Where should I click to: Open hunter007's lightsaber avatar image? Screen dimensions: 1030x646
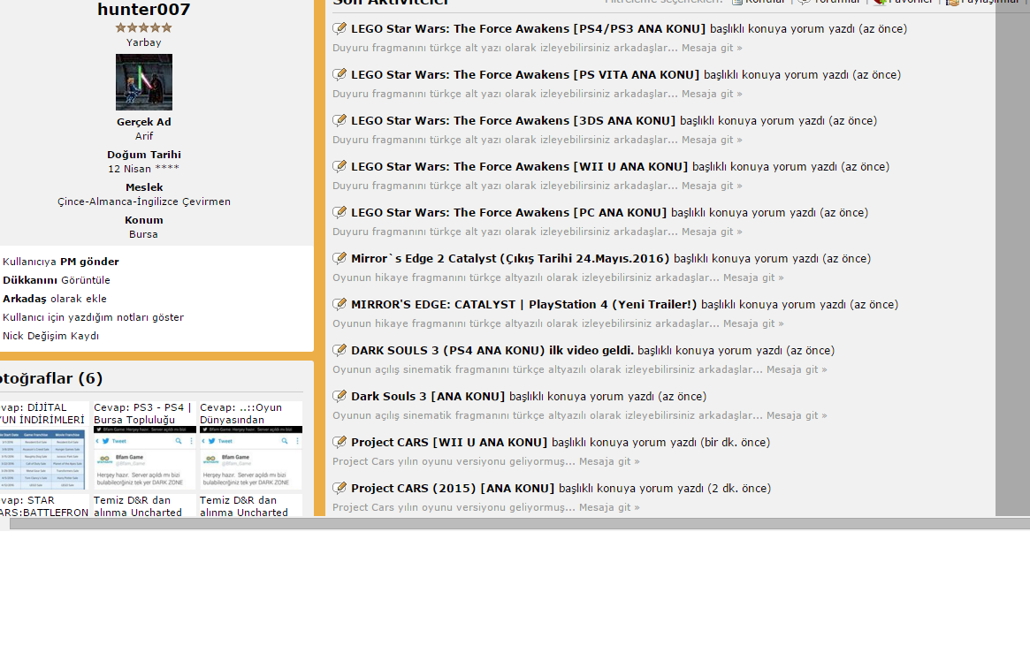pyautogui.click(x=144, y=82)
